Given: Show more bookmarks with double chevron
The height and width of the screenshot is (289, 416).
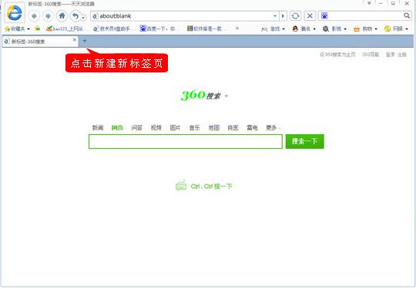Looking at the screenshot, I should 237,29.
